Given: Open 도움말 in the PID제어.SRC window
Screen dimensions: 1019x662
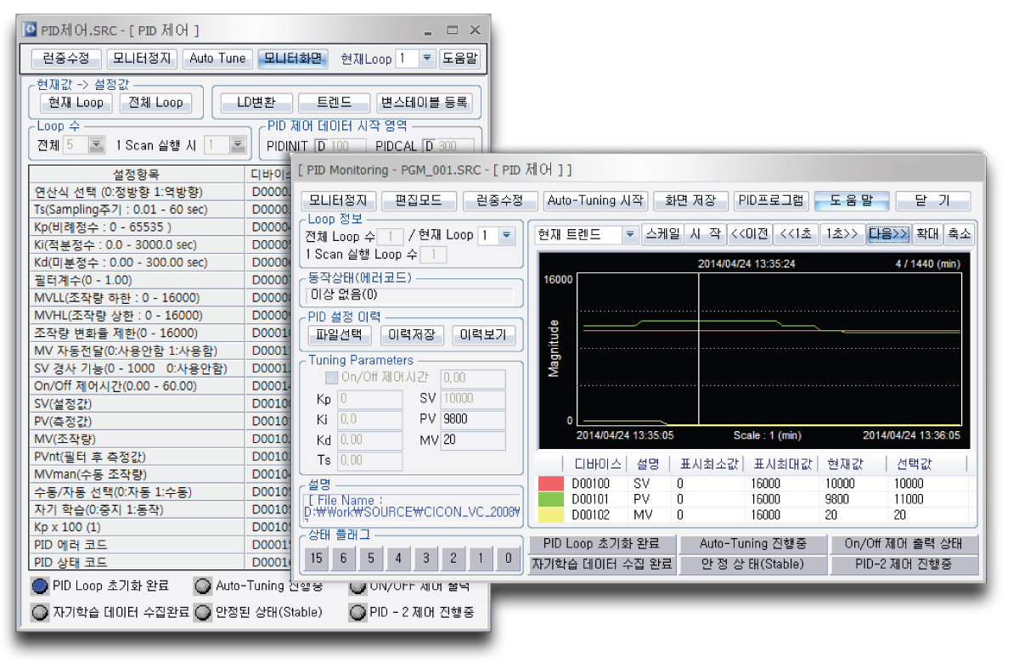Looking at the screenshot, I should pyautogui.click(x=459, y=59).
